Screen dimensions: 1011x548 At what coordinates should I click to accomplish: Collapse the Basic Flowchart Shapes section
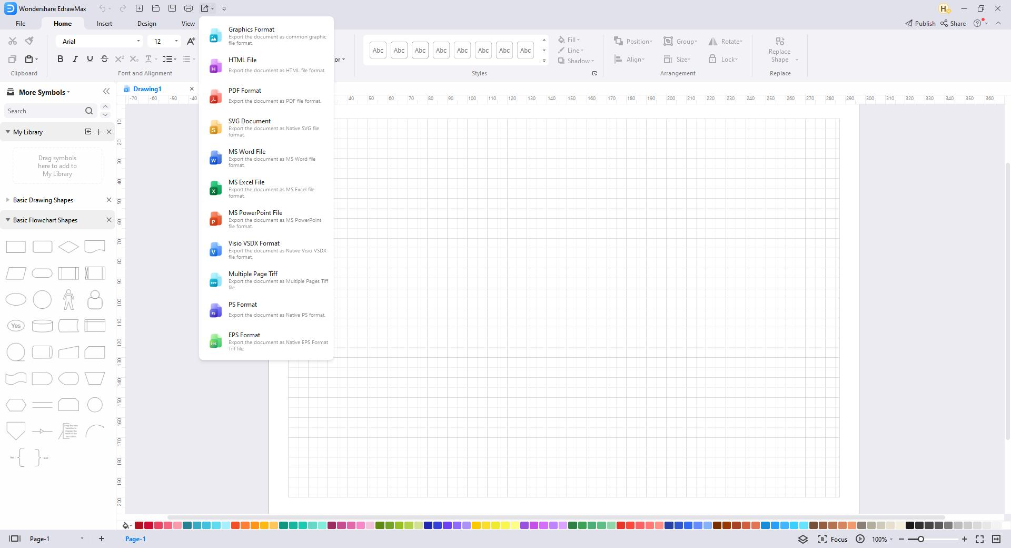tap(8, 220)
